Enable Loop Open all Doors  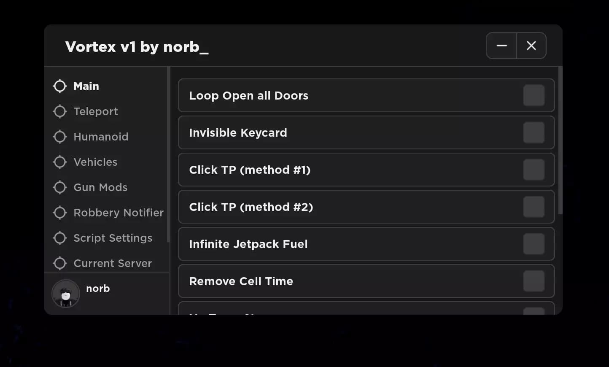(x=534, y=95)
